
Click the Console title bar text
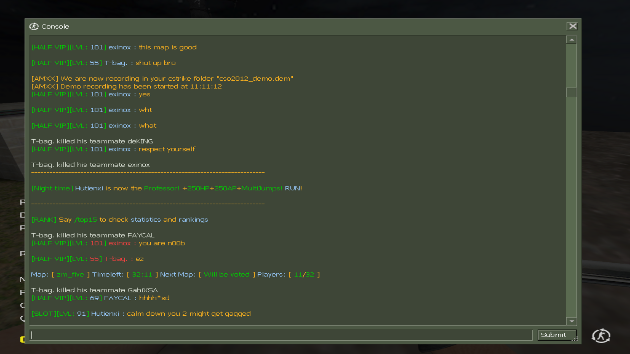[55, 27]
